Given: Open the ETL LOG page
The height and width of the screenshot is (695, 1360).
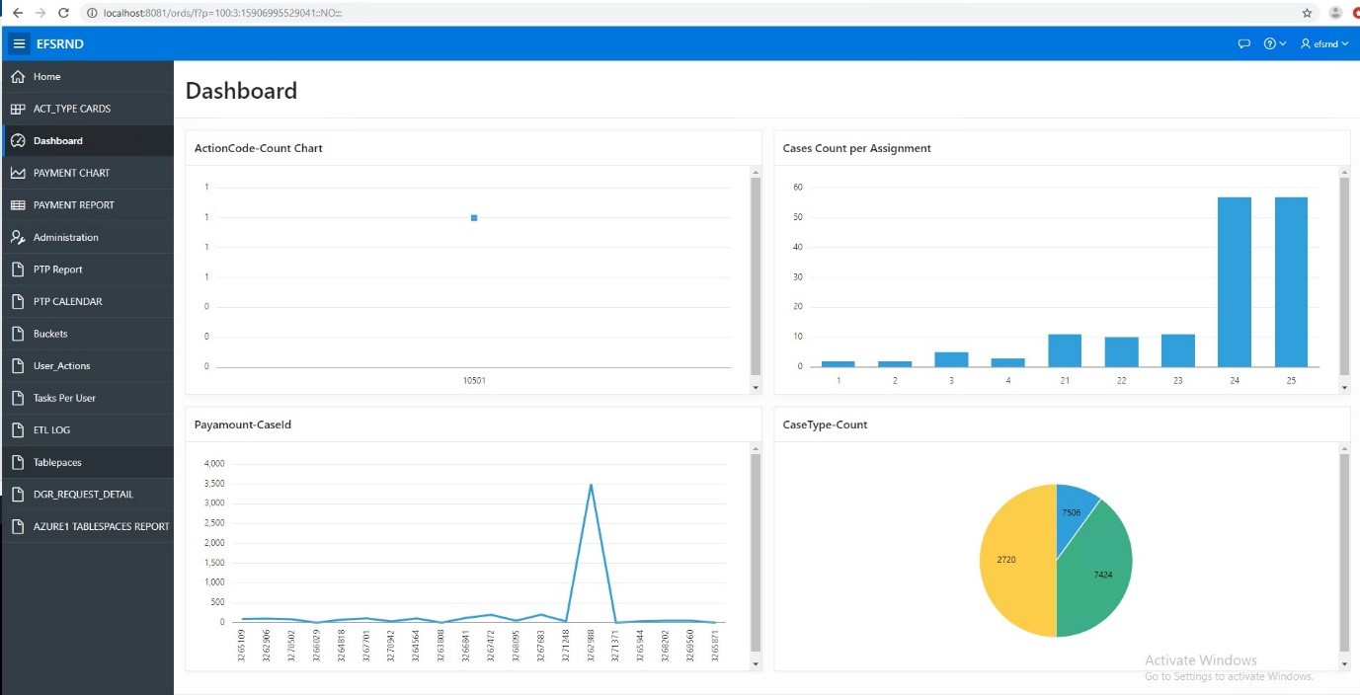Looking at the screenshot, I should [53, 430].
